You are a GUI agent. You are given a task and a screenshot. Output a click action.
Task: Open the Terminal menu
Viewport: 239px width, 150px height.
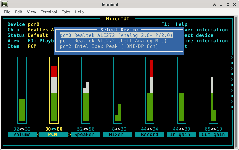pos(49,12)
